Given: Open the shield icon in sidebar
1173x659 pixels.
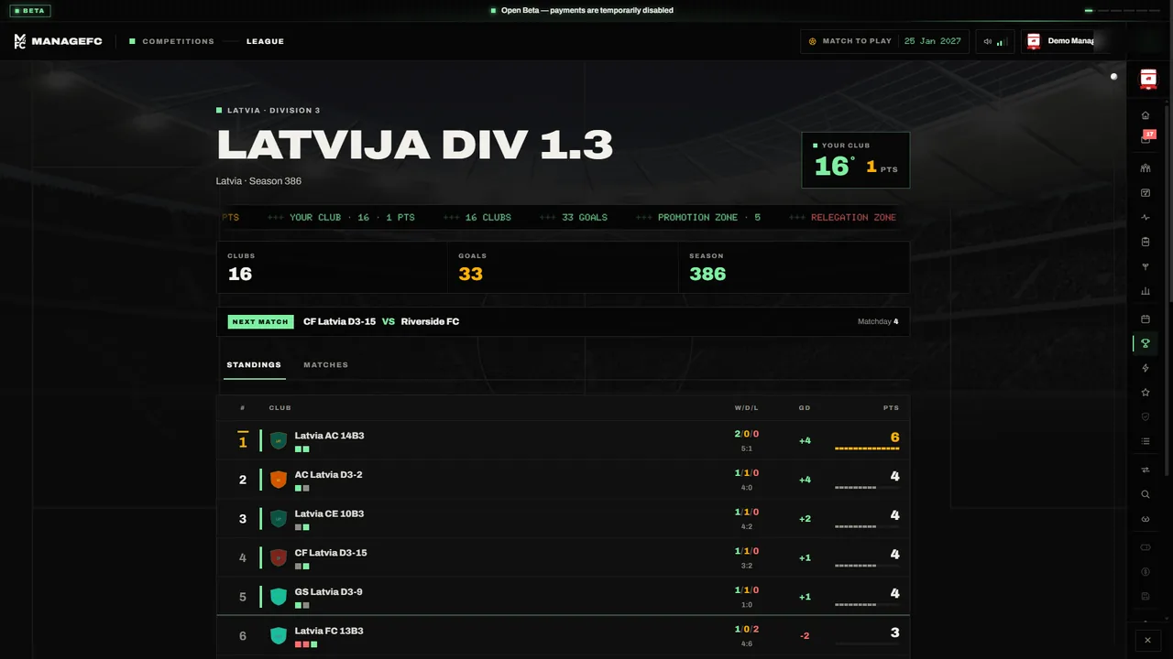Looking at the screenshot, I should click(x=1145, y=416).
